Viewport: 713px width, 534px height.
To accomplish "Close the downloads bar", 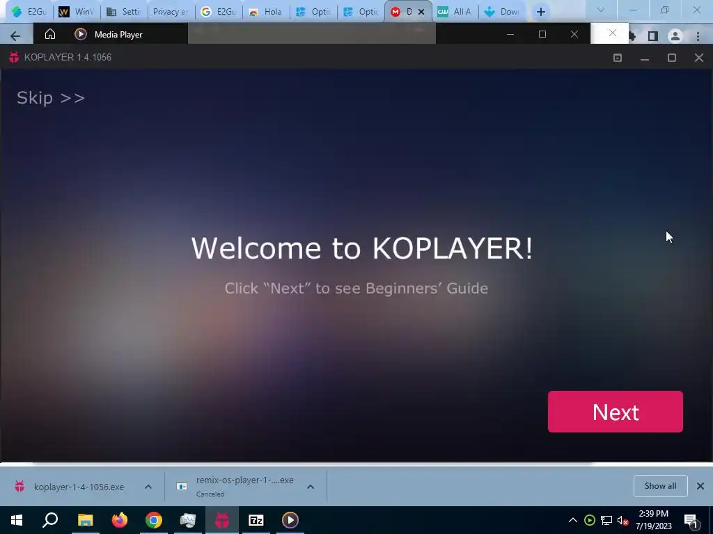I will click(x=700, y=486).
